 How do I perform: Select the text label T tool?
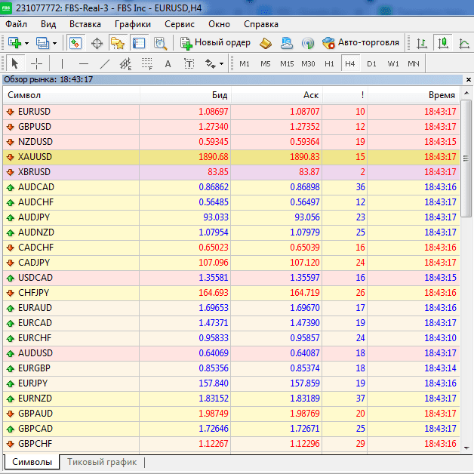tap(189, 64)
